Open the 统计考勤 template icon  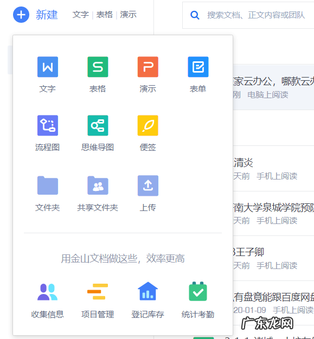(198, 291)
